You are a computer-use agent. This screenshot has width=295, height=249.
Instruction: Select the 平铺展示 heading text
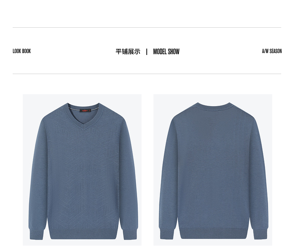(128, 52)
